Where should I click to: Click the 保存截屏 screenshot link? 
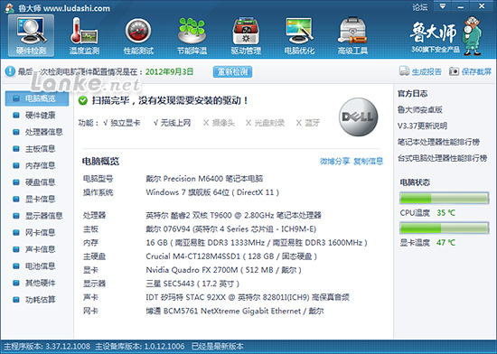point(470,71)
